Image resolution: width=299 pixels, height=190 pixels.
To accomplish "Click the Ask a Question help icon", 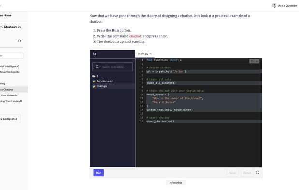I will [x=274, y=6].
